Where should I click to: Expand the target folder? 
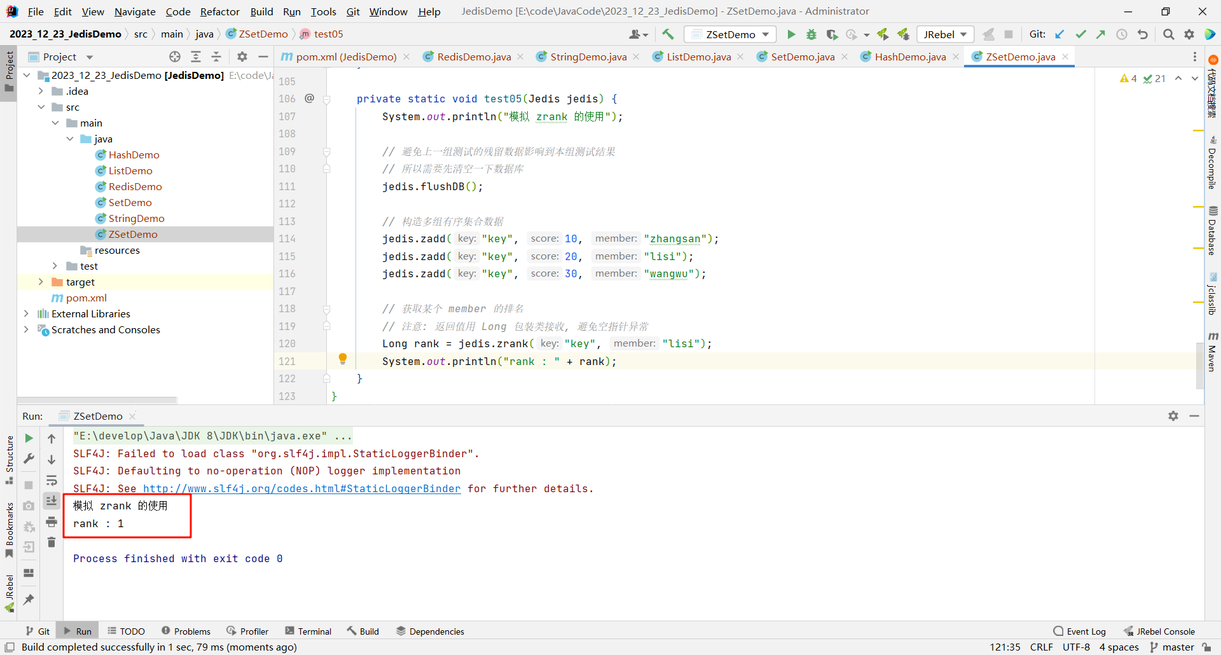(41, 282)
